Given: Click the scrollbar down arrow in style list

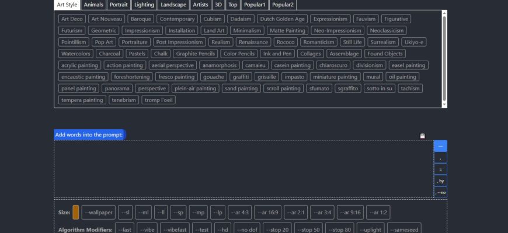Looking at the screenshot, I should tap(444, 105).
